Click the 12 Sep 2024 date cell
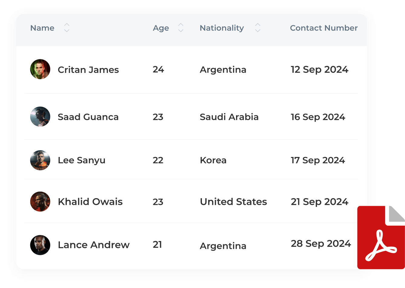 [319, 70]
